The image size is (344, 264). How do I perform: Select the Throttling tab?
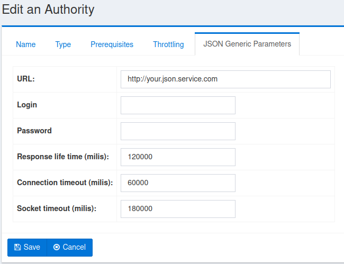tap(168, 44)
